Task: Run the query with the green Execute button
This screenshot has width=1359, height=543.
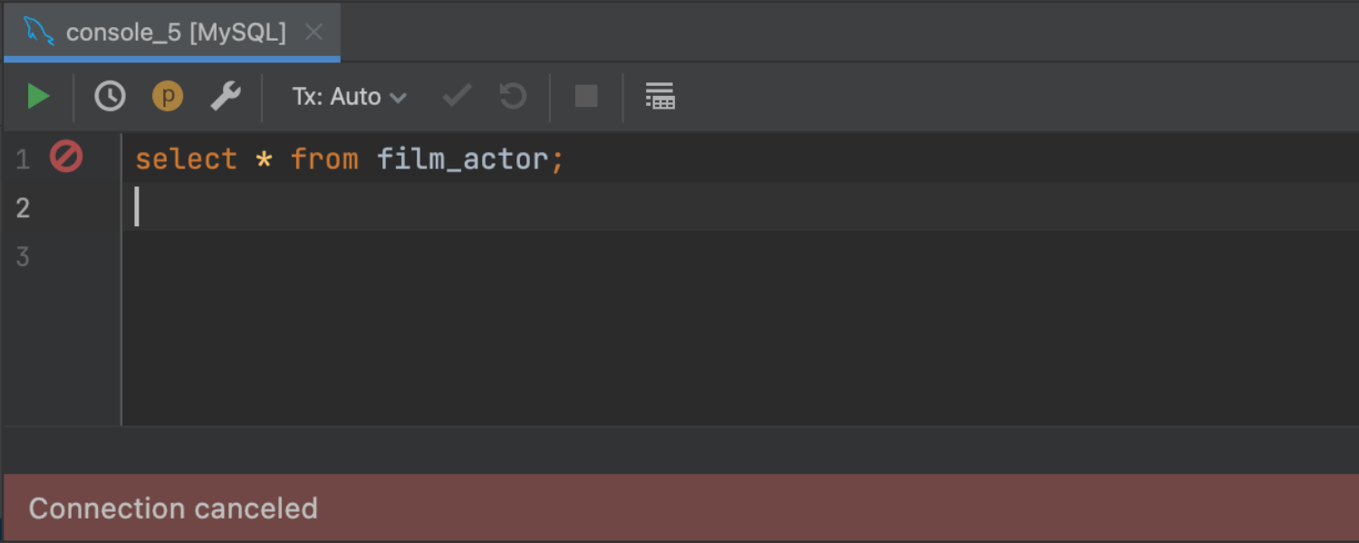Action: (38, 96)
